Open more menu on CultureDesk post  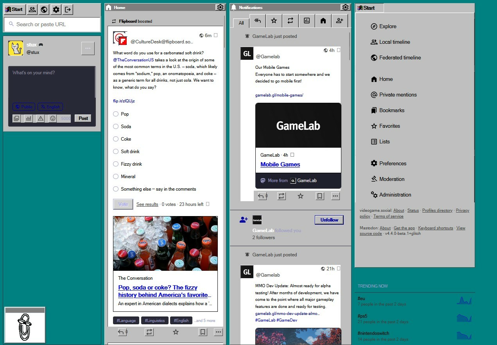(x=219, y=332)
